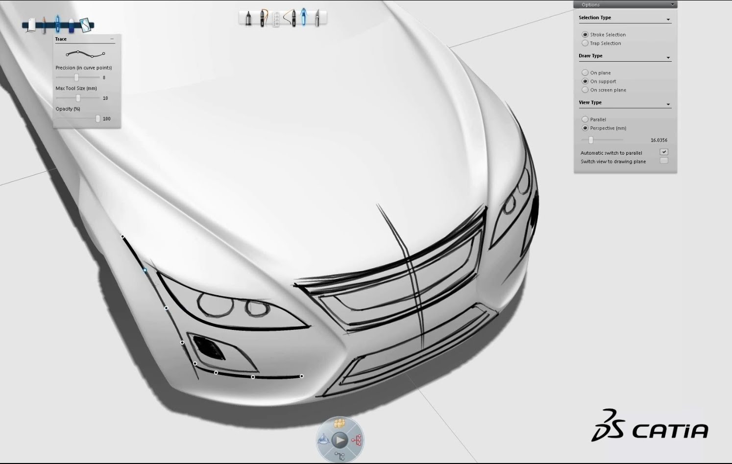Uncheck Automatic switch to parallel
Viewport: 732px width, 464px height.
(x=664, y=152)
